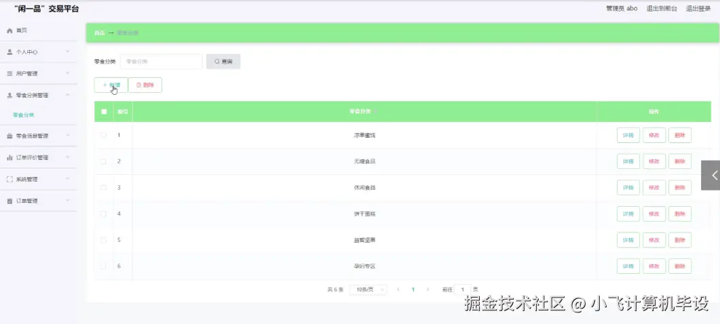Collapse the 零食分类管理 sidebar menu
This screenshot has height=324, width=720.
click(39, 95)
